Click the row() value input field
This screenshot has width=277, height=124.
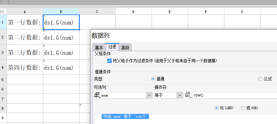tap(235, 96)
